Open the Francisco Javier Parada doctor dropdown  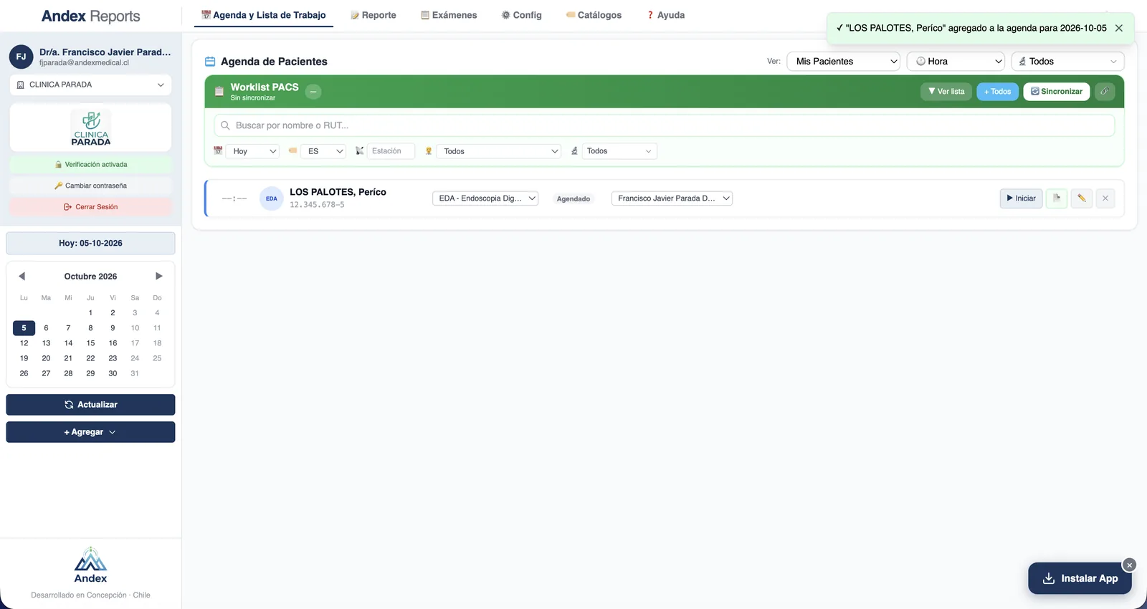(x=672, y=198)
